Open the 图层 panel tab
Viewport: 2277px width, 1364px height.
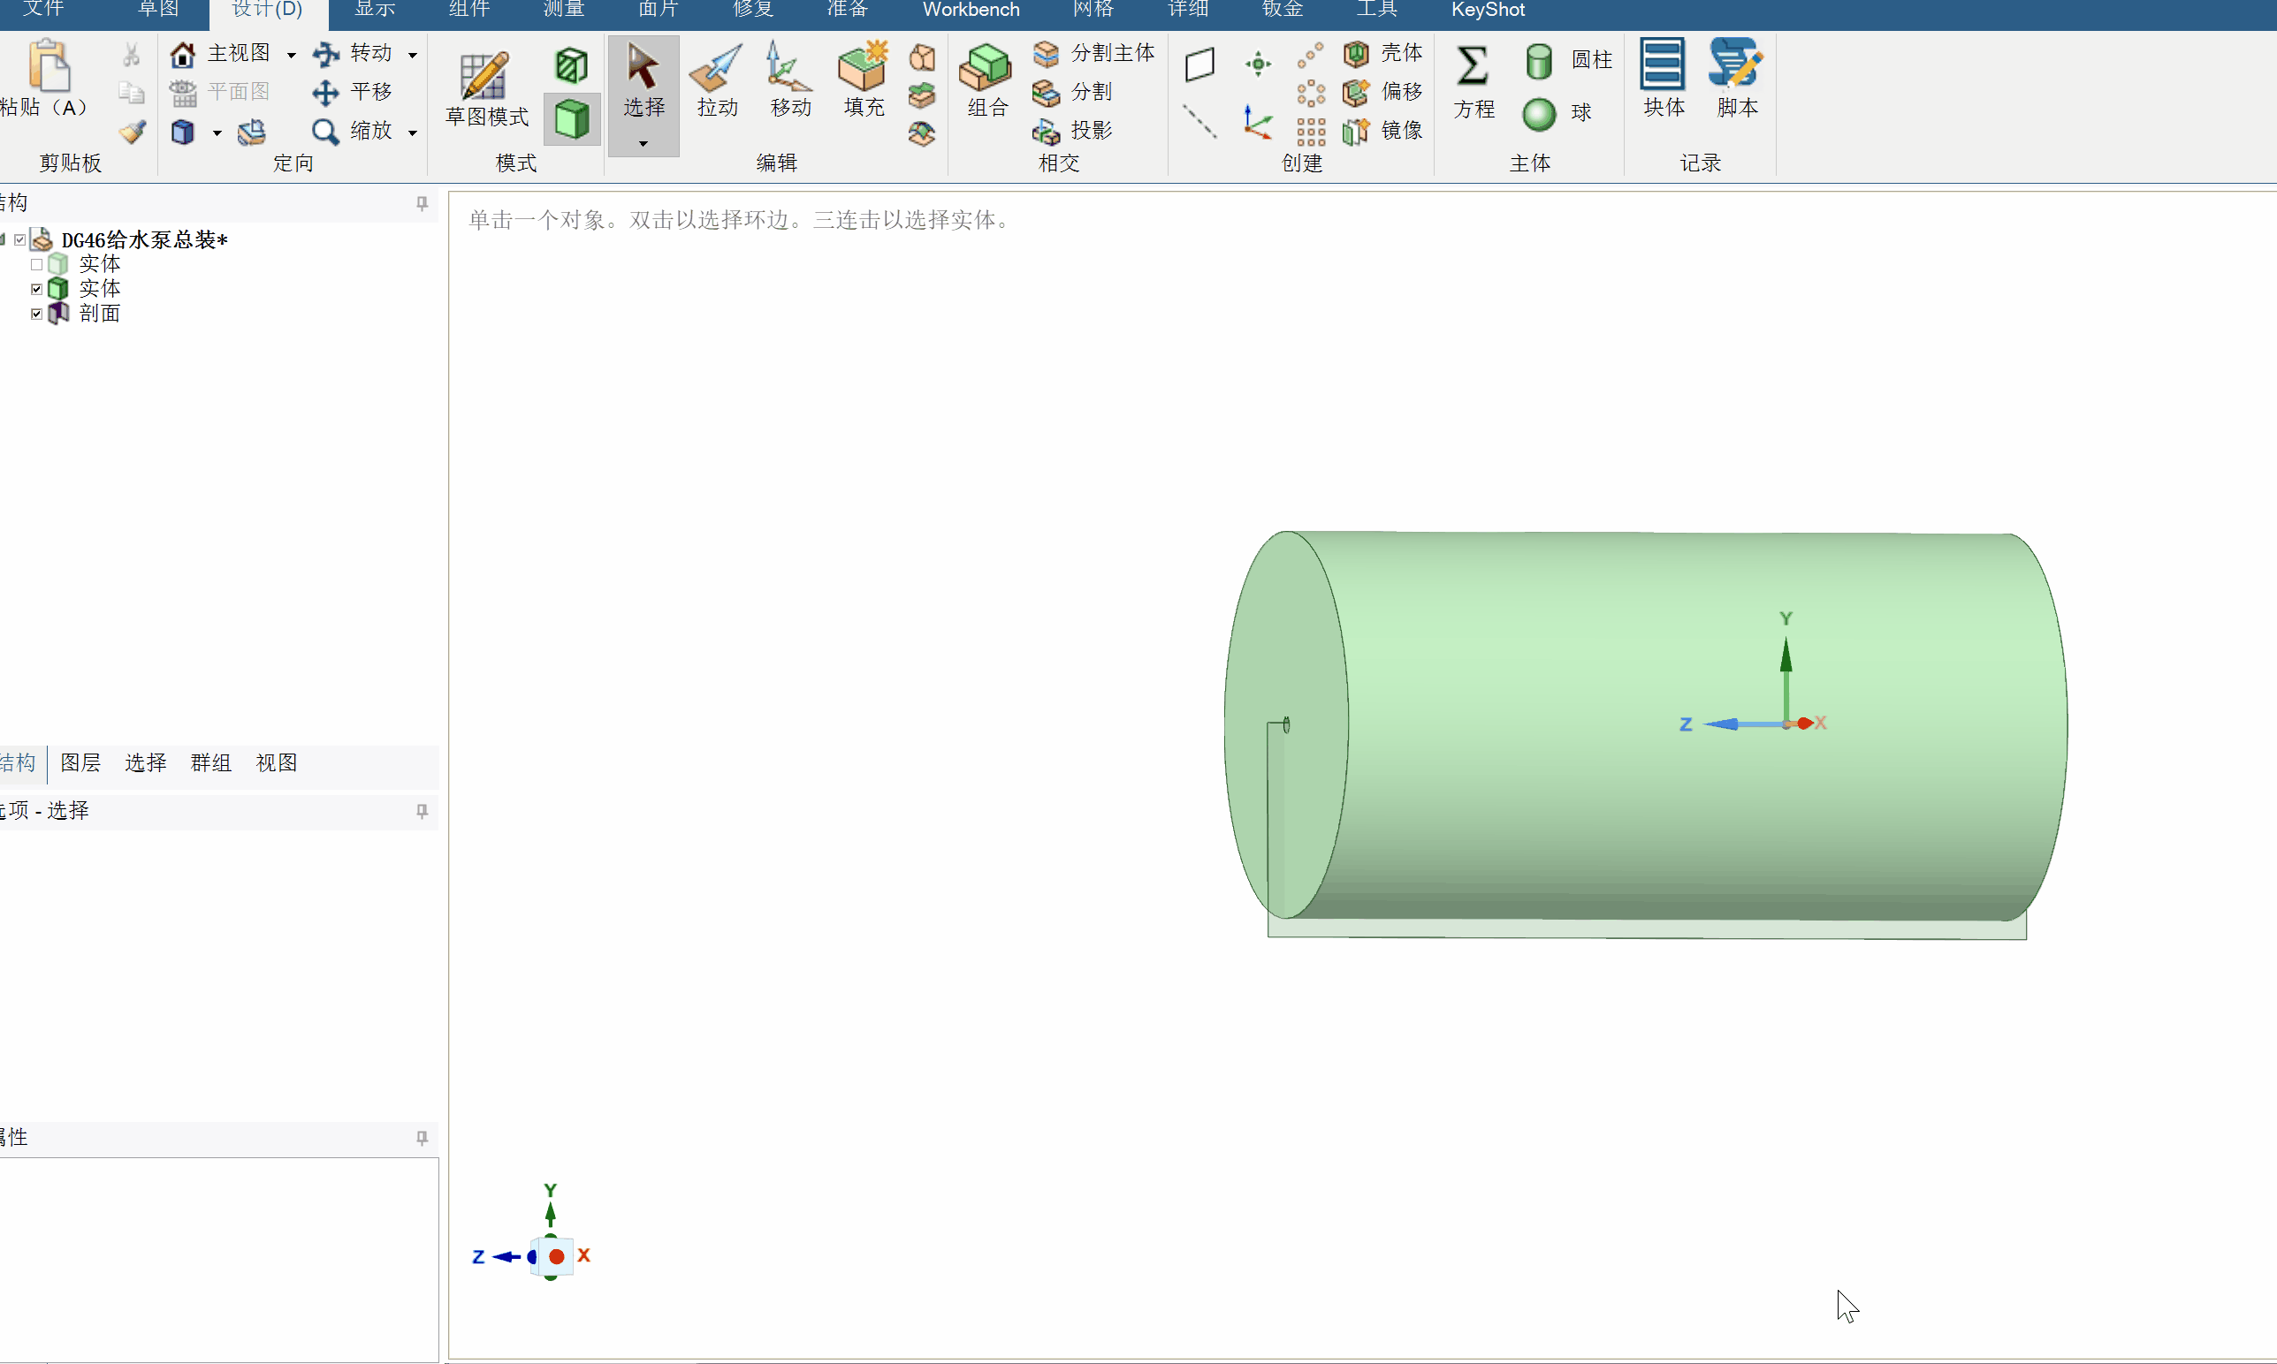click(x=81, y=763)
